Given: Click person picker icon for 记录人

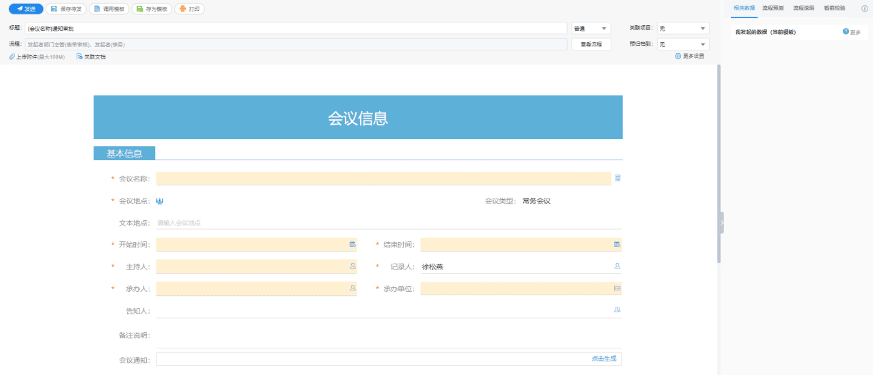Looking at the screenshot, I should click(617, 266).
